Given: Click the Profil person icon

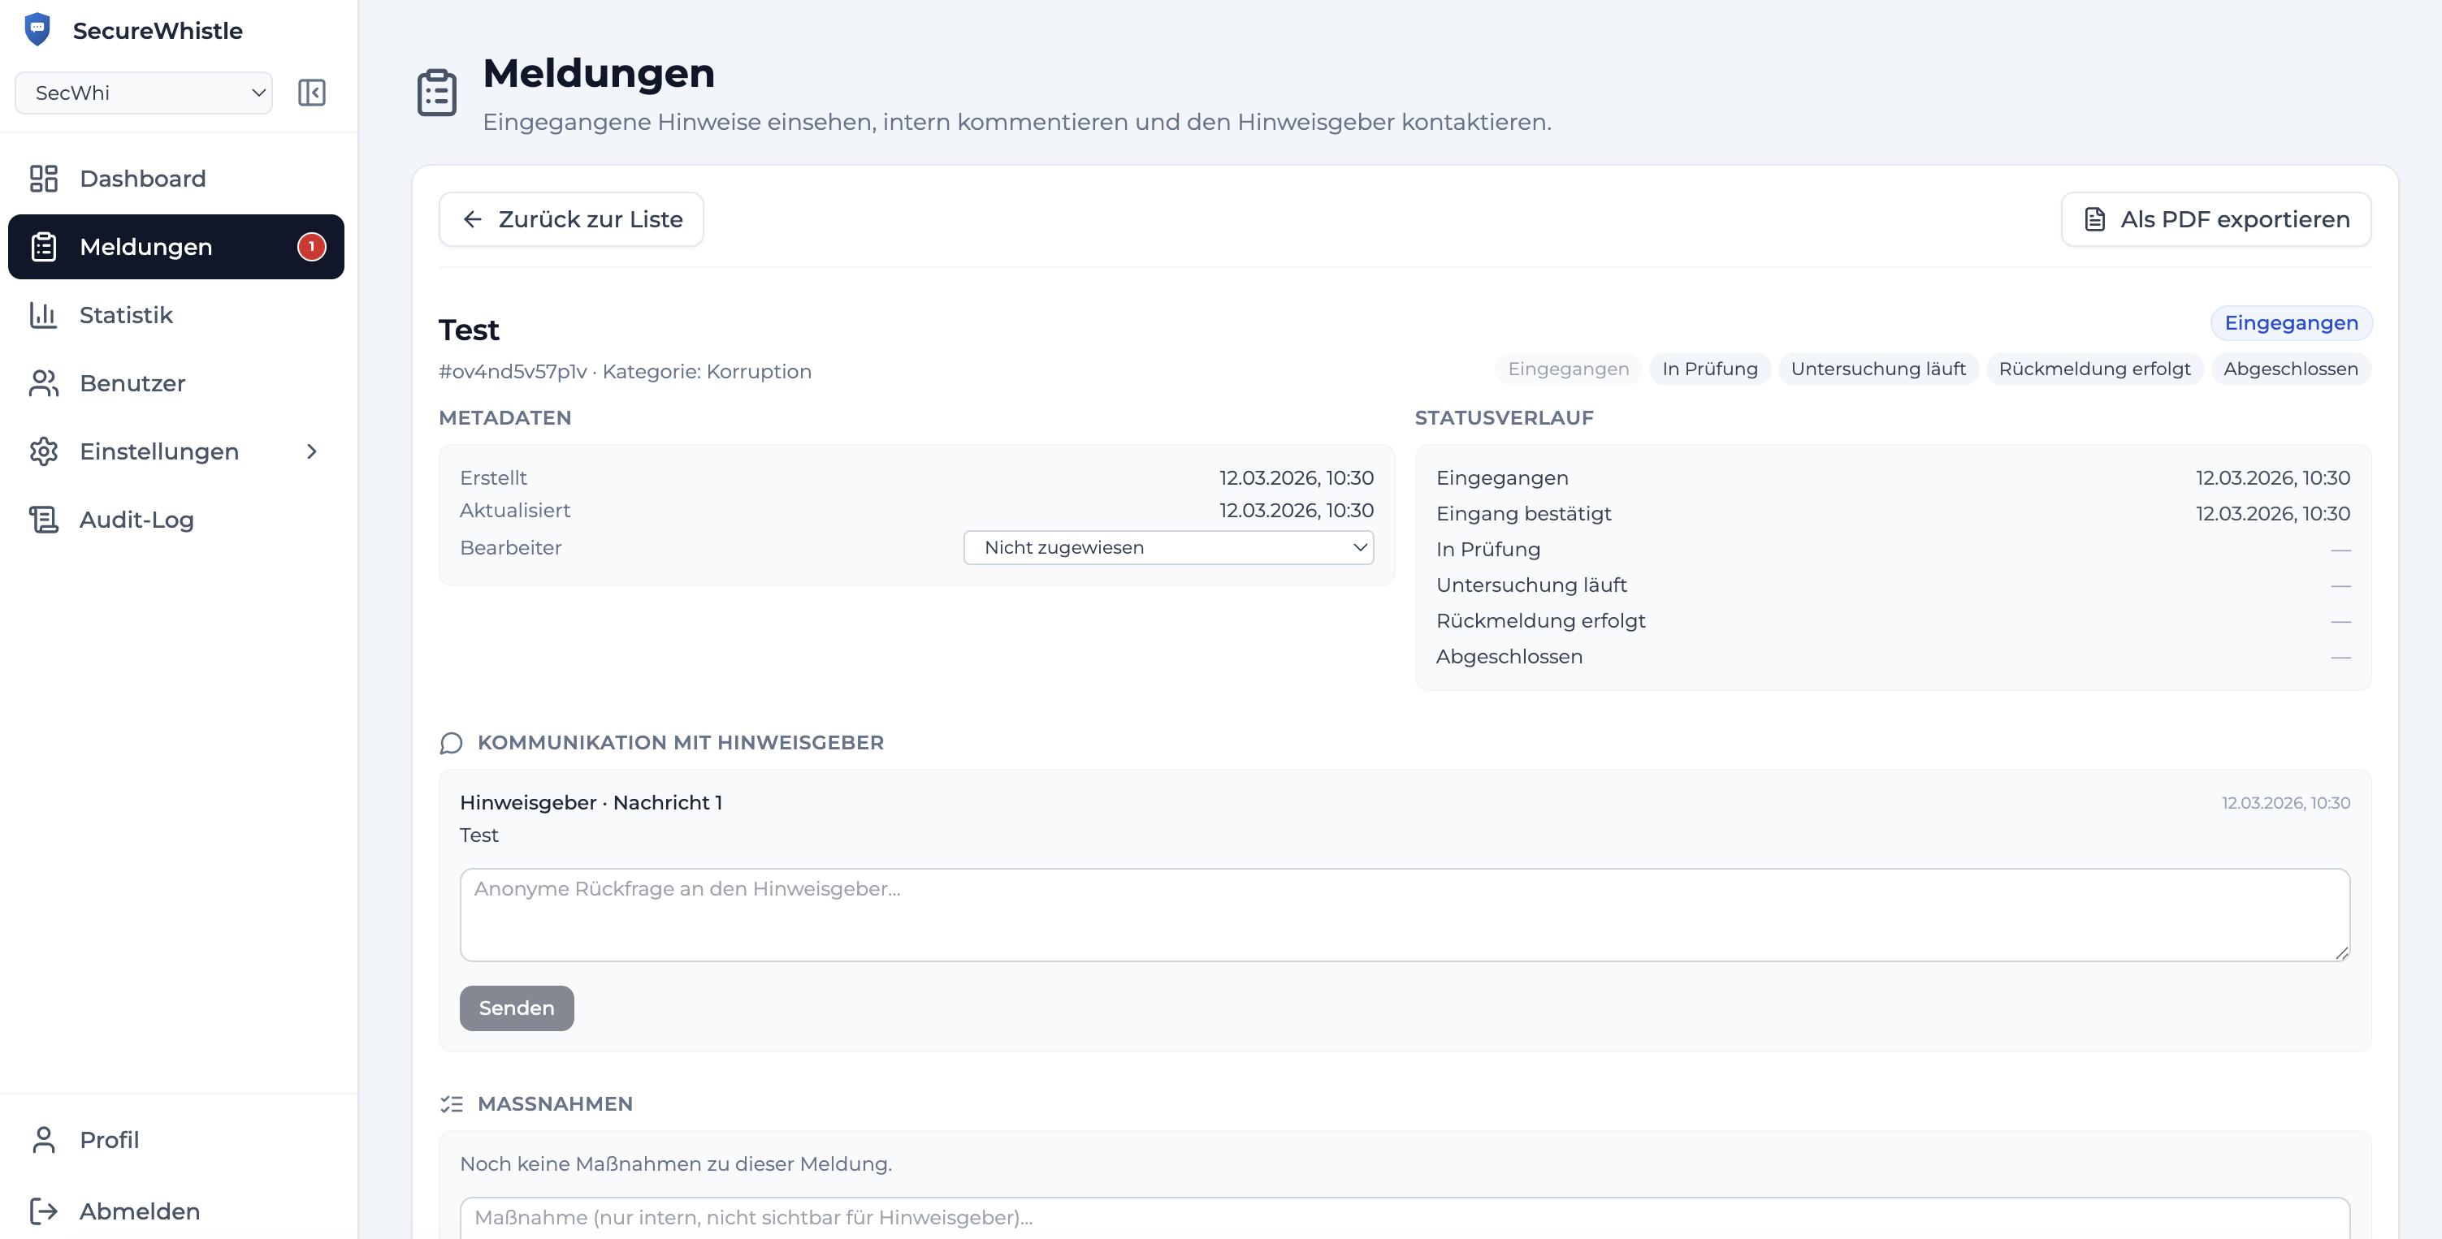Looking at the screenshot, I should [x=44, y=1140].
